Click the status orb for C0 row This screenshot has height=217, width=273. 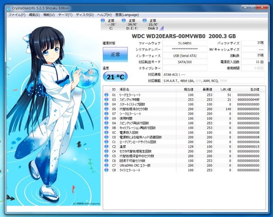[x=106, y=137]
